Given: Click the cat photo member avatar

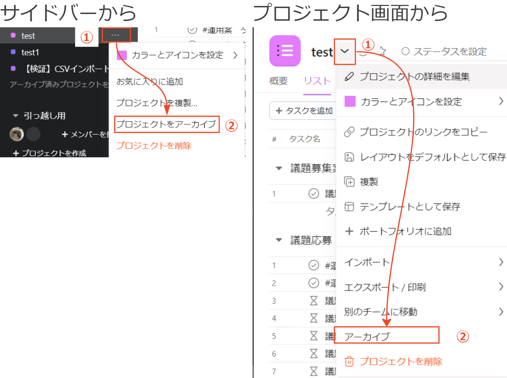Looking at the screenshot, I should click(x=16, y=134).
